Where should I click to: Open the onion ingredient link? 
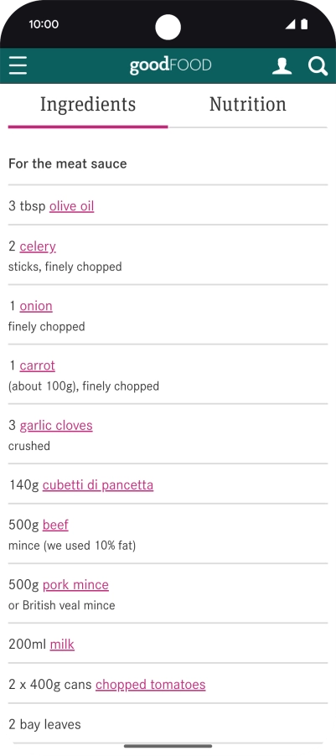[36, 306]
